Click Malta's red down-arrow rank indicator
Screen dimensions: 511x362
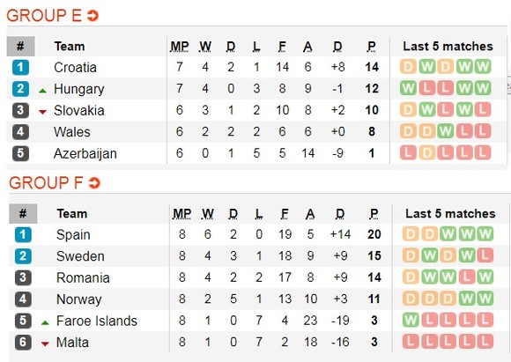click(45, 344)
